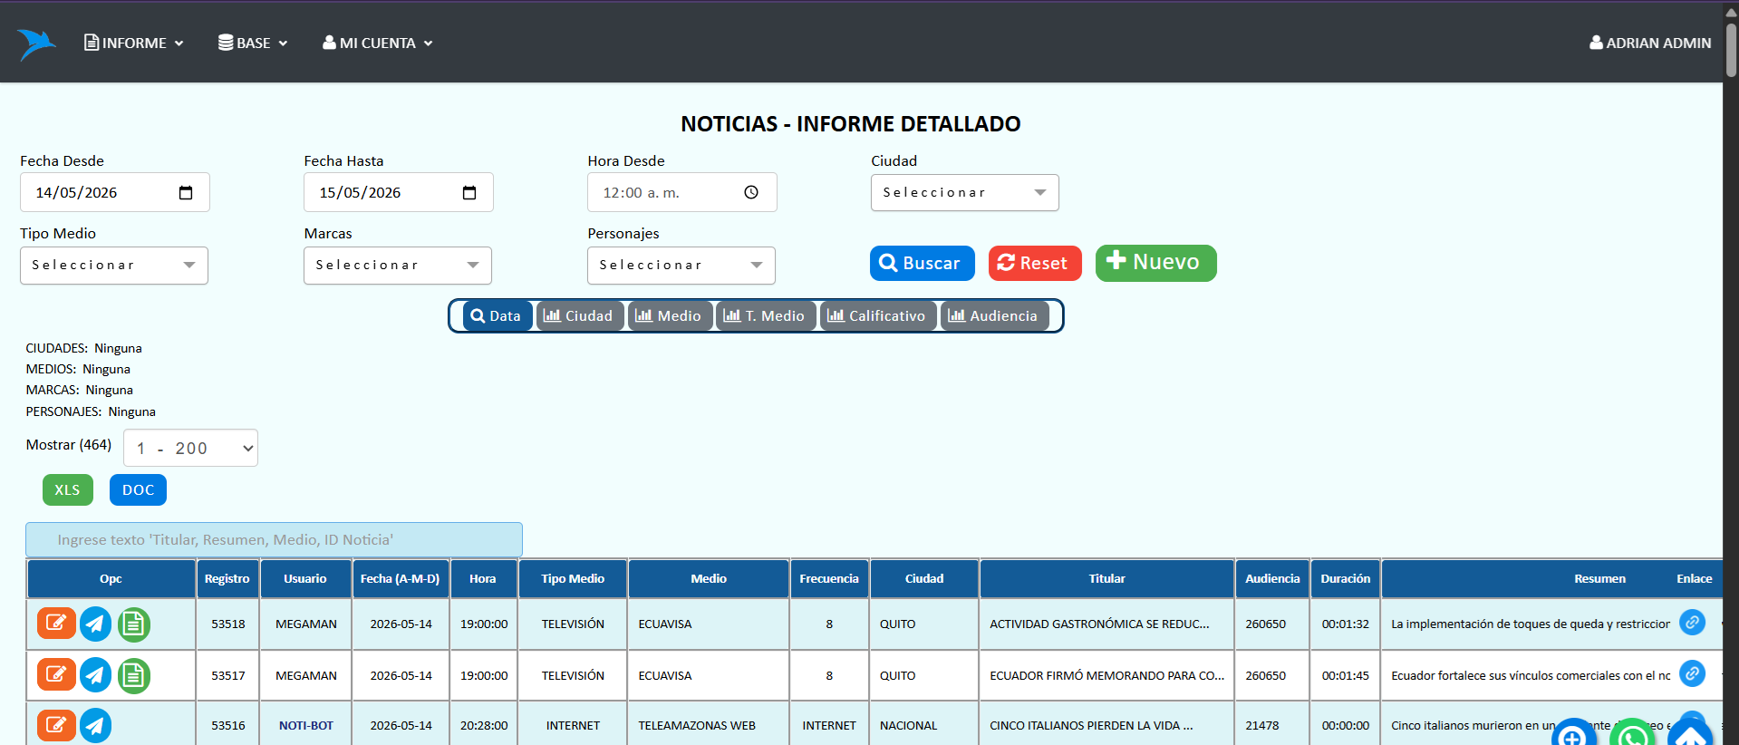Edit record 53516 with orange pencil icon

tap(56, 725)
